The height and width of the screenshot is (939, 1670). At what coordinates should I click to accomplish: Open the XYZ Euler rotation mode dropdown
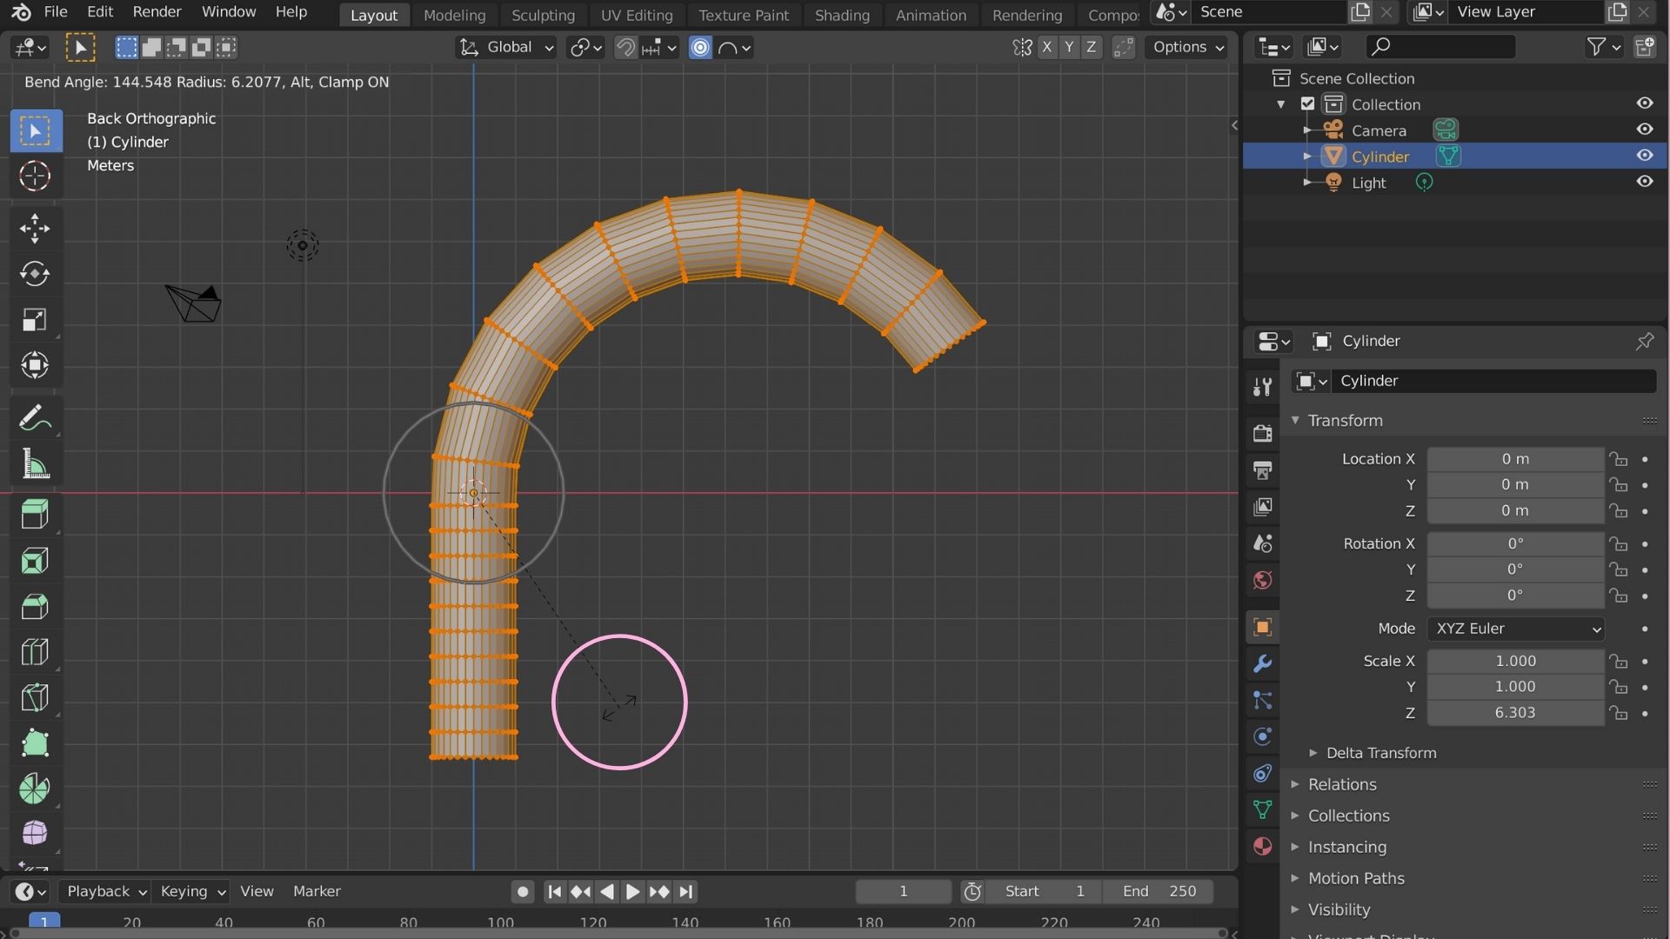[x=1515, y=629]
